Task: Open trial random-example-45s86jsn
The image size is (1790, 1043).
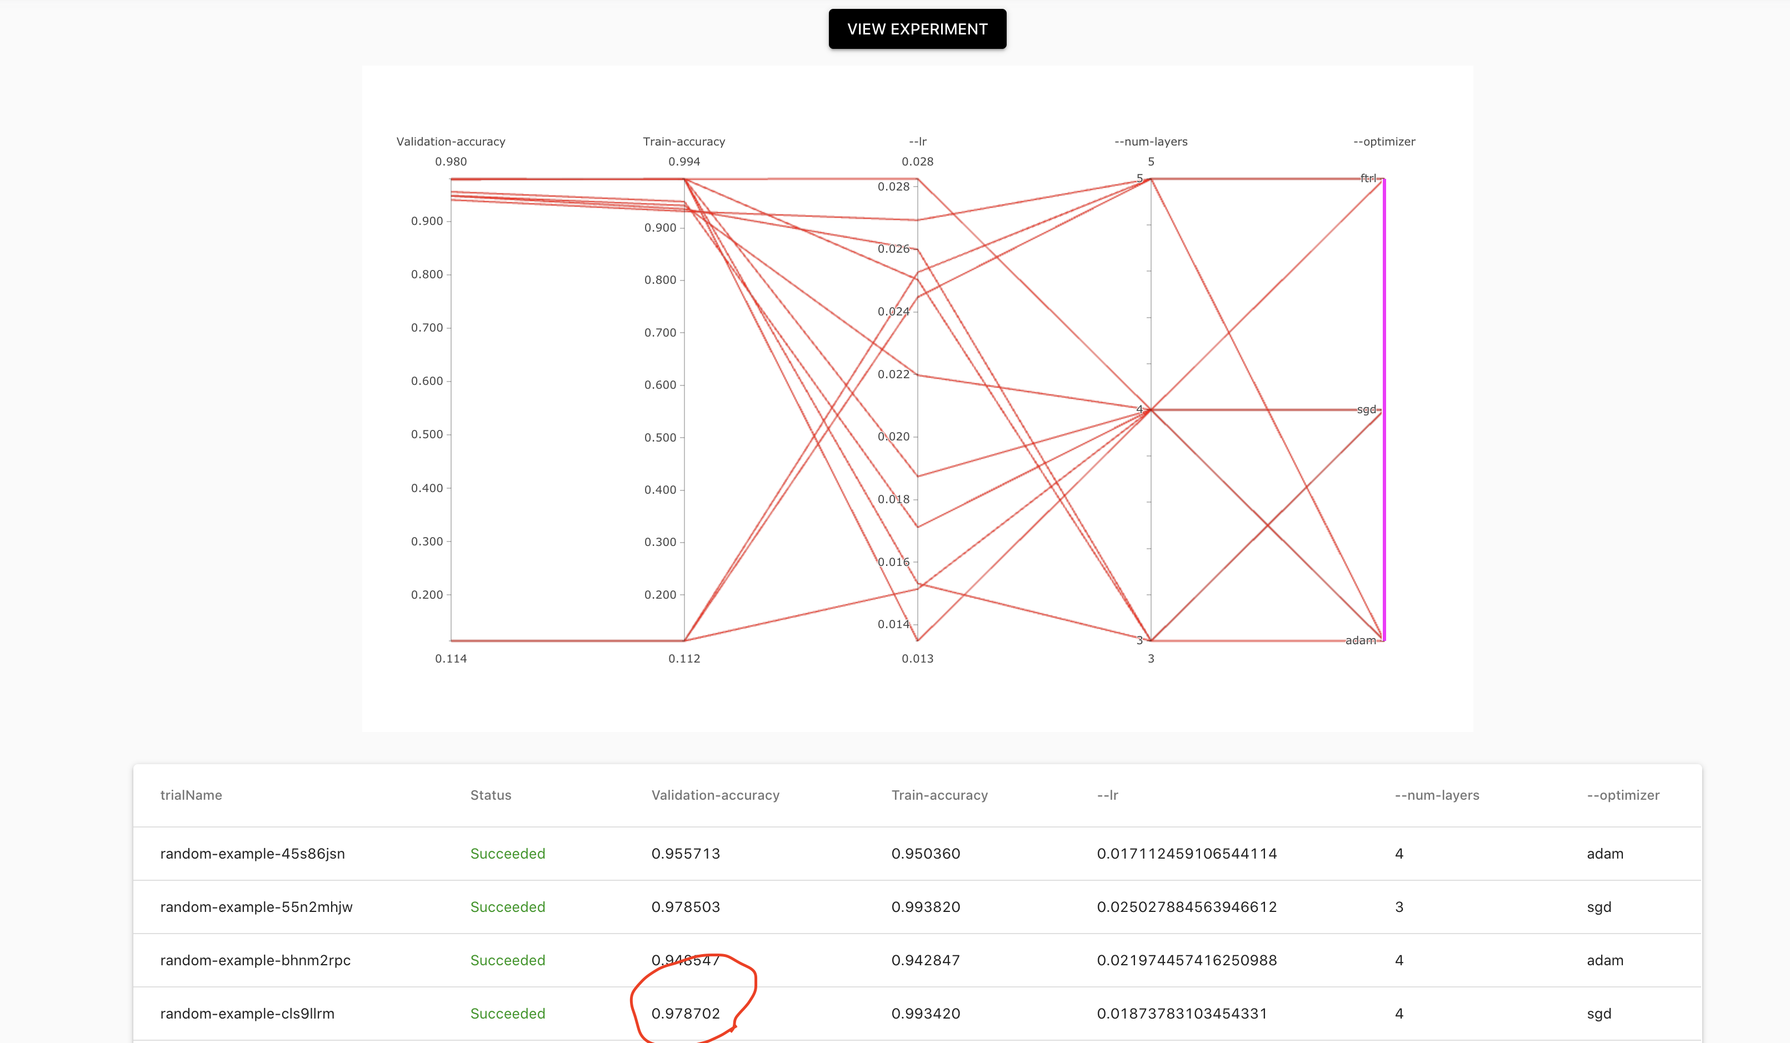Action: 252,854
